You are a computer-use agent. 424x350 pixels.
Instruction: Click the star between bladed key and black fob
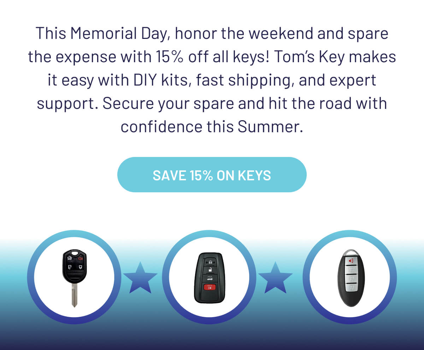140,278
